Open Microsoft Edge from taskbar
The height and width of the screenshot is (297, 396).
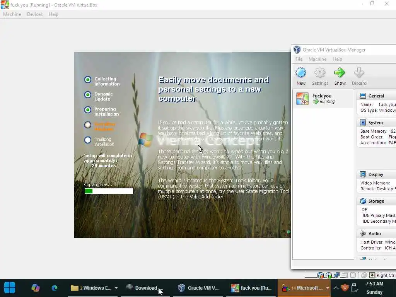click(x=54, y=288)
